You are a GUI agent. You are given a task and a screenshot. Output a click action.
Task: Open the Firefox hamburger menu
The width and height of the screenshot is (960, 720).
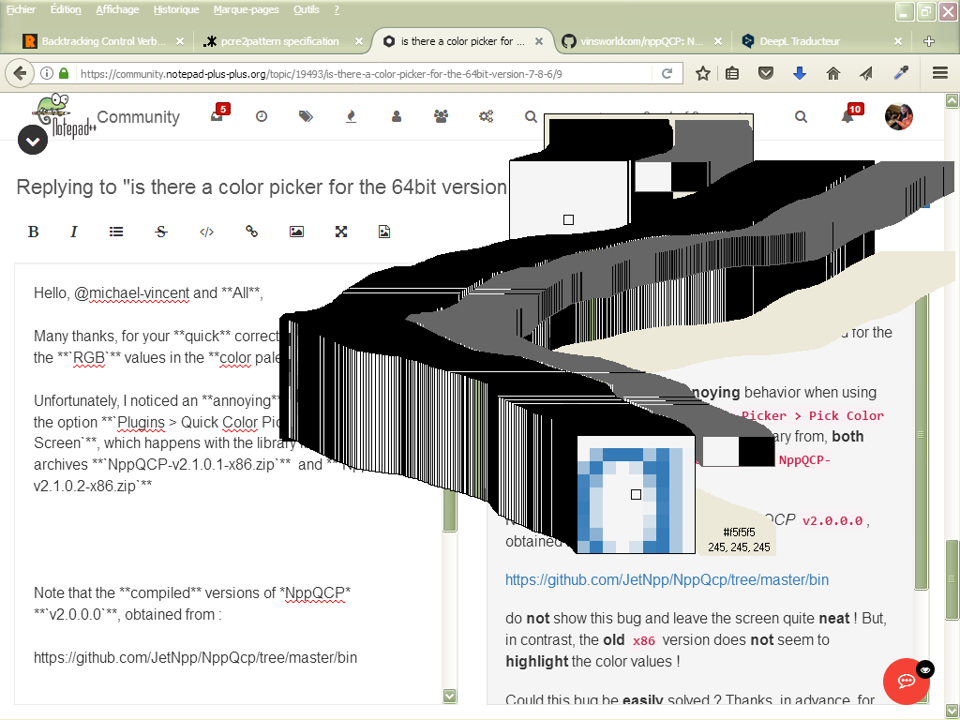point(940,73)
